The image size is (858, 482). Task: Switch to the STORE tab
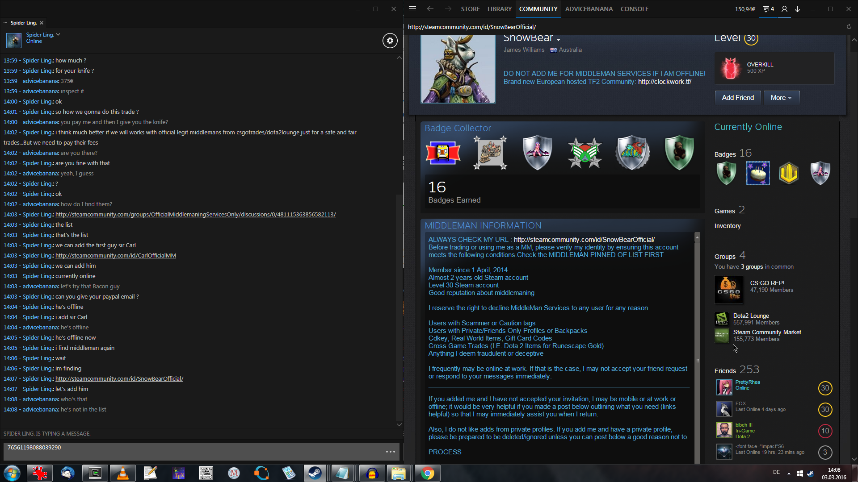pos(470,9)
